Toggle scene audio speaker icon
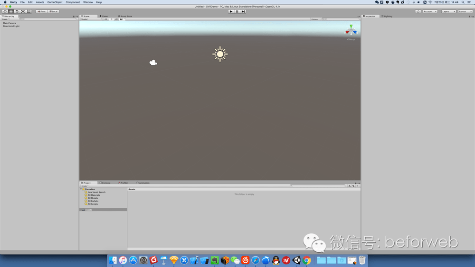The image size is (475, 267). [116, 19]
